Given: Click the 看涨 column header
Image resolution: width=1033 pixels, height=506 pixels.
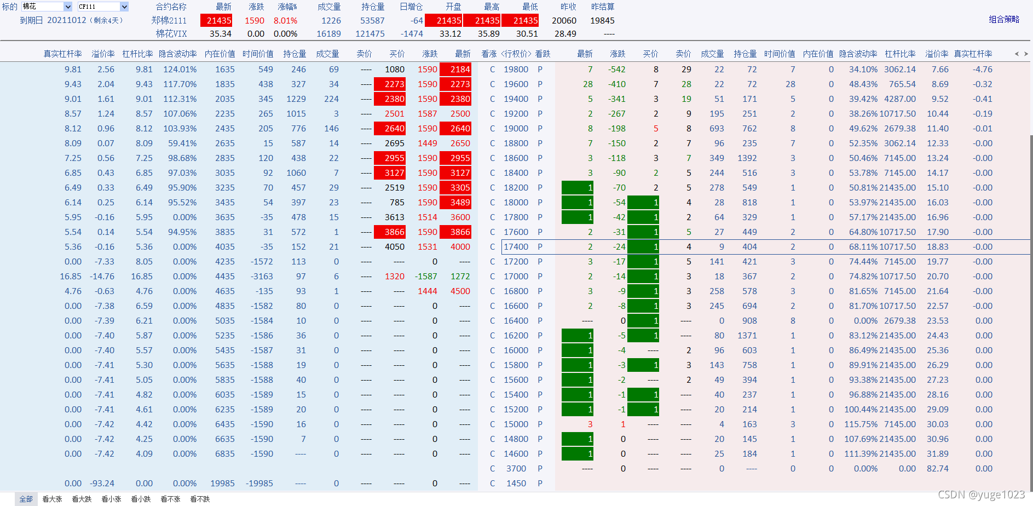Looking at the screenshot, I should 489,54.
